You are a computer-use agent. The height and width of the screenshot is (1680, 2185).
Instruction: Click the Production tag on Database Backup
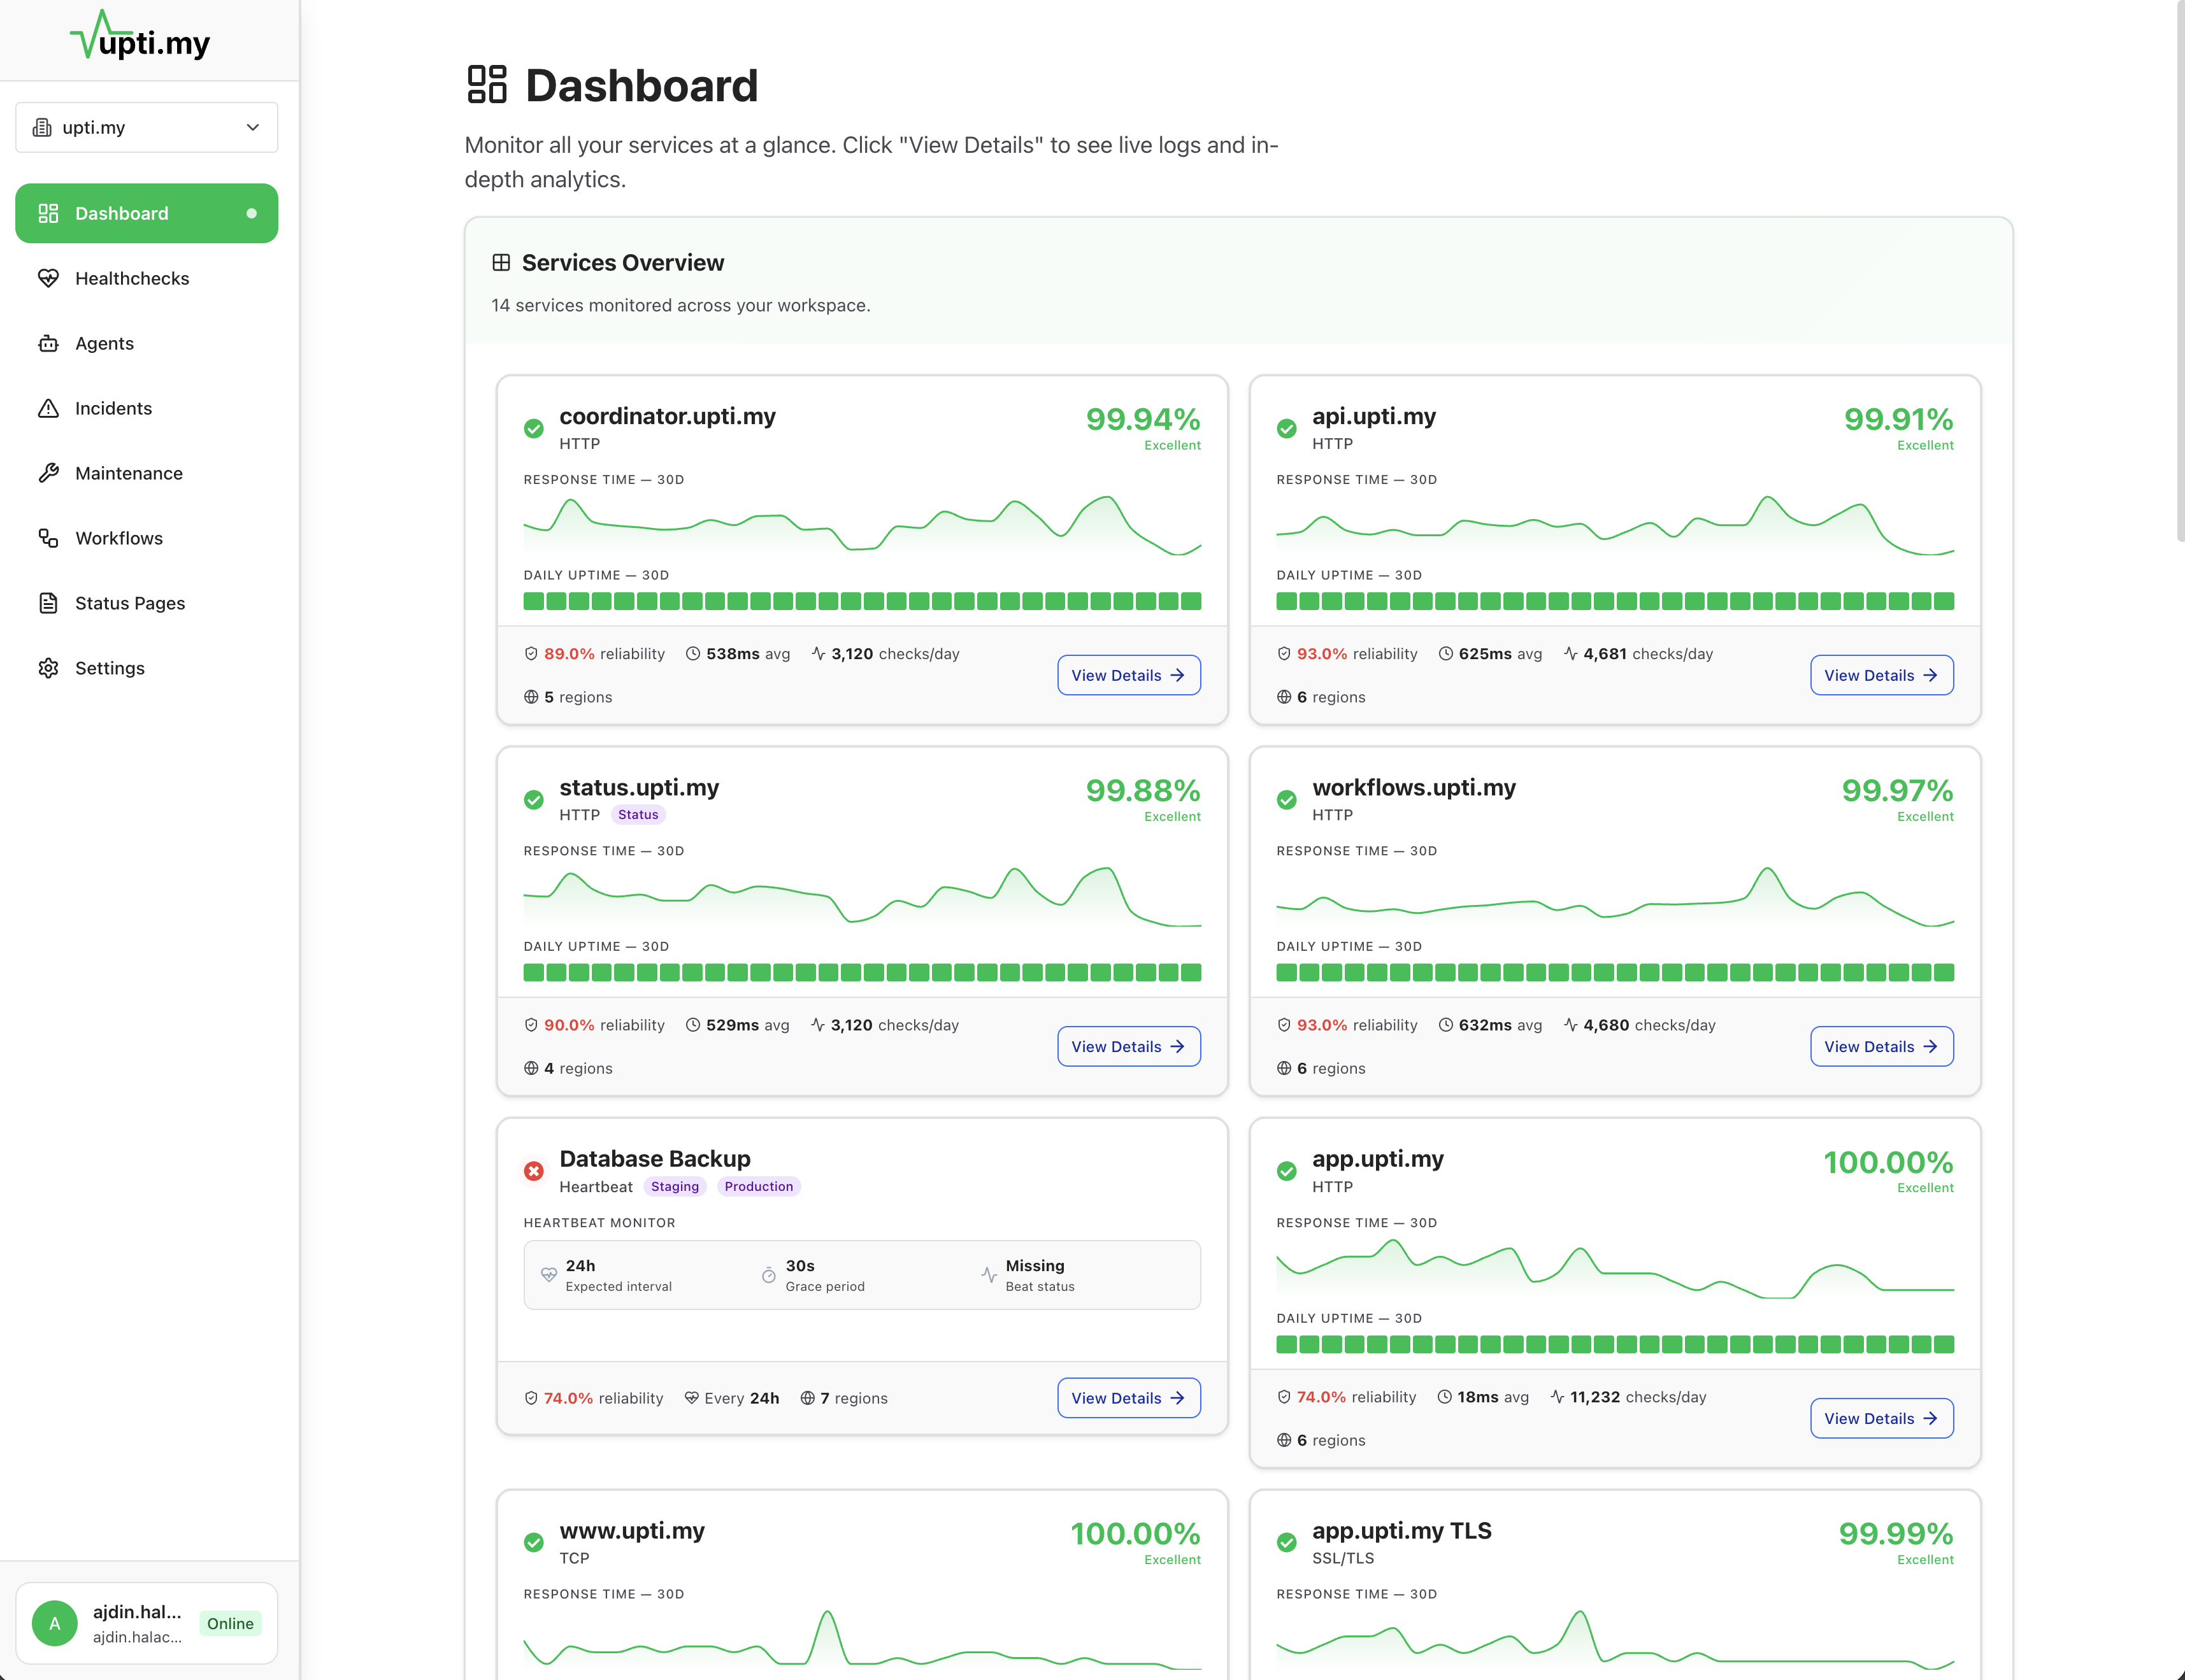pyautogui.click(x=759, y=1186)
